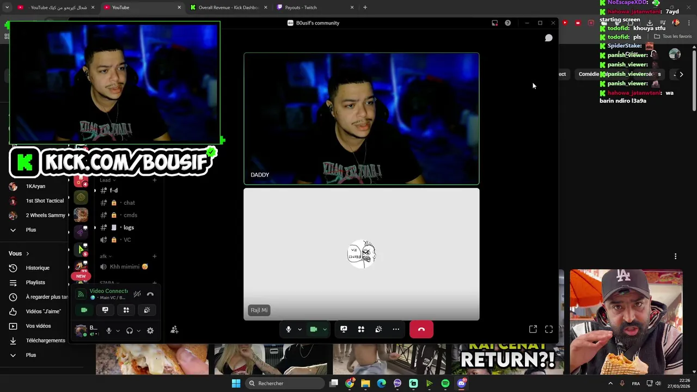Open the soundboard from the call bar
Viewport: 697px width, 392px height.
click(378, 329)
